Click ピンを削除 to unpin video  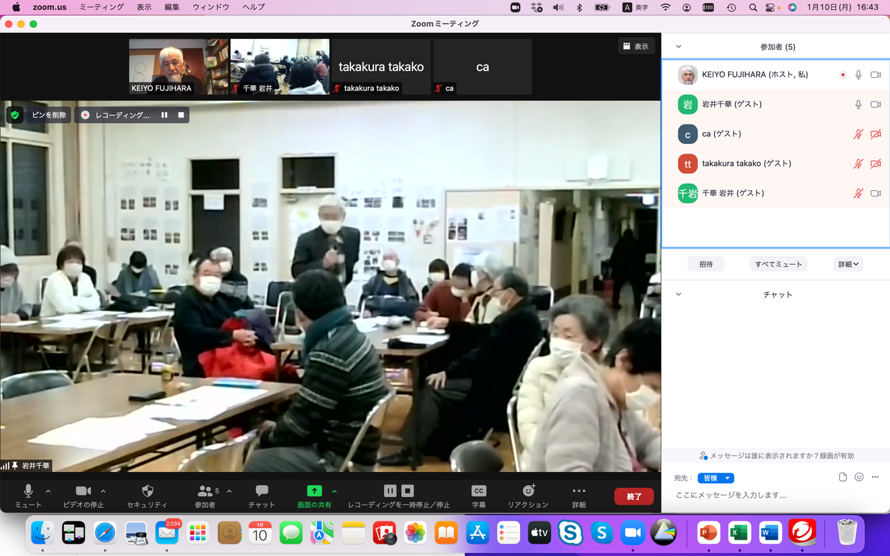click(x=49, y=115)
